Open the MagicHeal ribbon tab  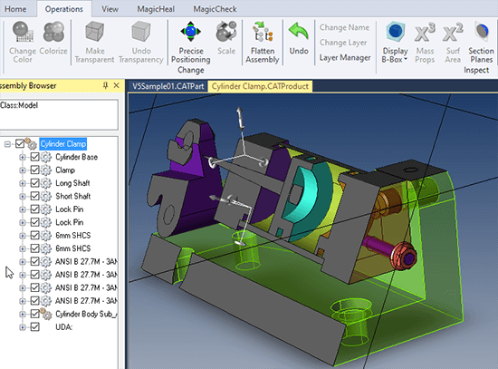coord(156,9)
